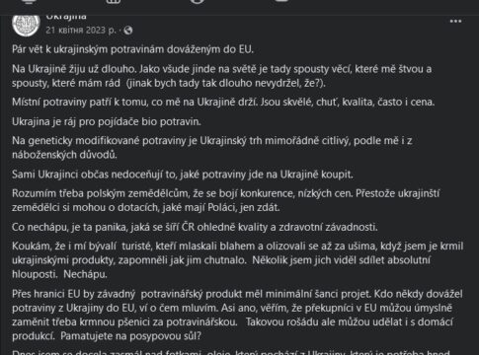Click the line 'Ukrajina je ráj pro pojídače bio potravin'
The height and width of the screenshot is (355, 479).
(x=107, y=121)
